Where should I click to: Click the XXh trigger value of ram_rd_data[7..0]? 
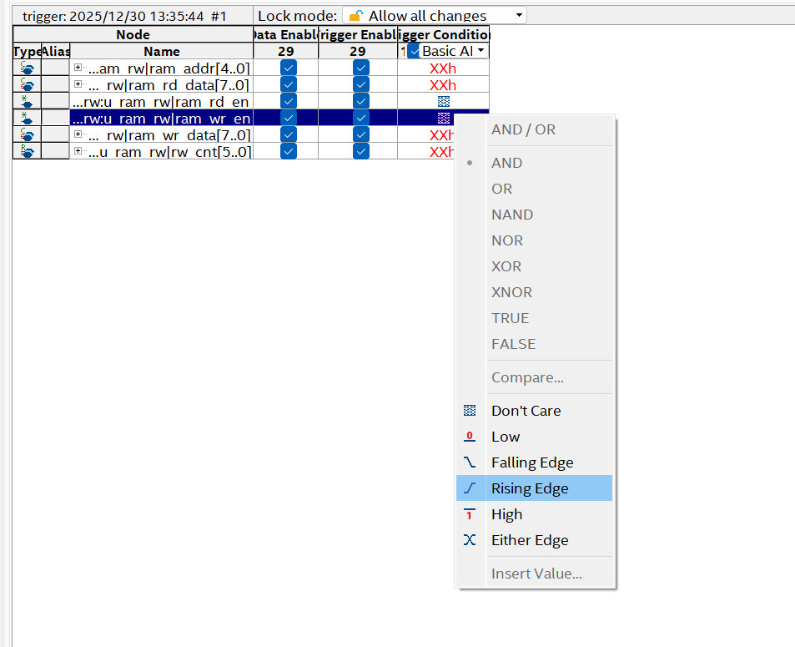(x=443, y=85)
